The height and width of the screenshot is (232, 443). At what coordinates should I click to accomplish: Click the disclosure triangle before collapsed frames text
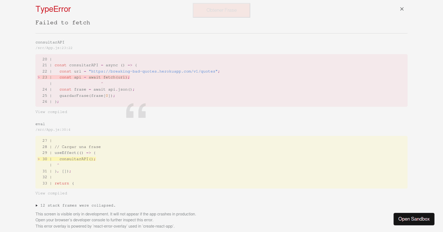[37, 205]
